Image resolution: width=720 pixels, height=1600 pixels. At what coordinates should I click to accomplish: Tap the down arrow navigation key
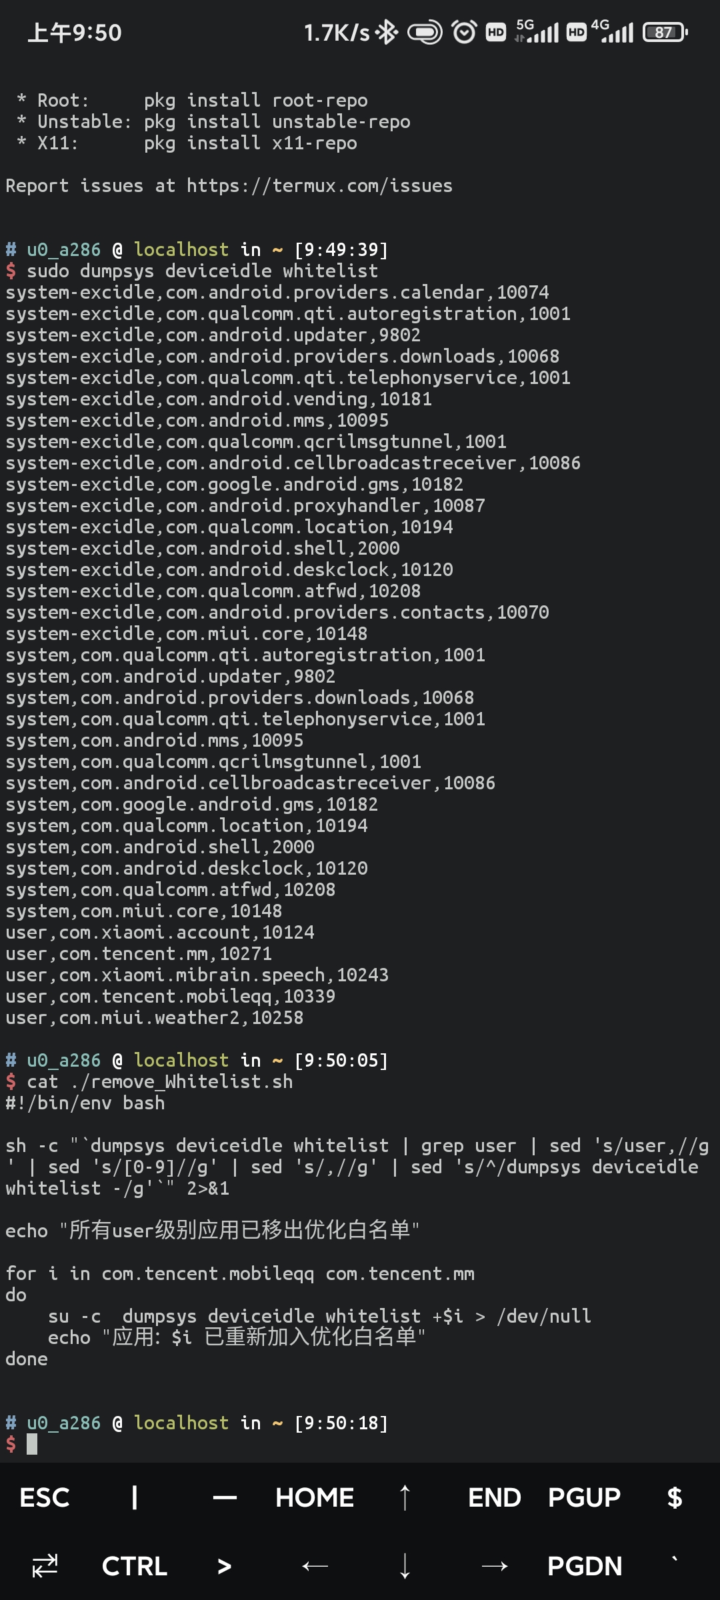[405, 1565]
